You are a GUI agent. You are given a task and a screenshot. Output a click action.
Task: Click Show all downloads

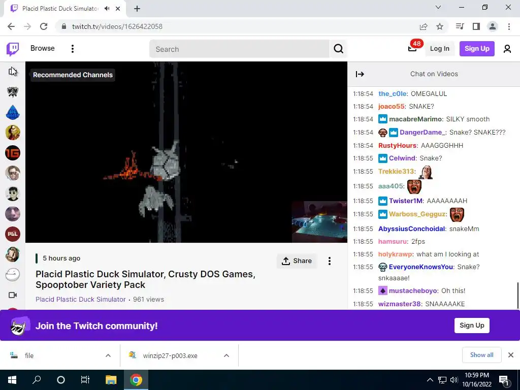481,355
